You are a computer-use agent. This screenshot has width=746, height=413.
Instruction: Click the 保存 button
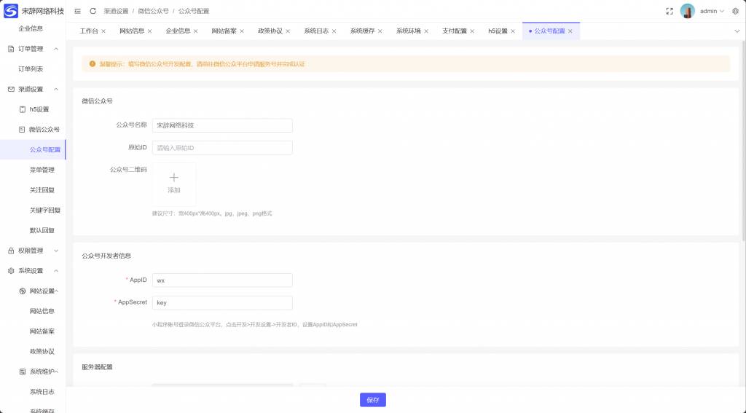(372, 400)
